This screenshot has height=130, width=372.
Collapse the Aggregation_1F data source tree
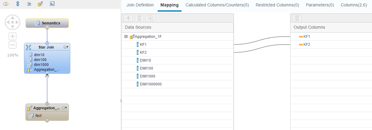point(126,37)
